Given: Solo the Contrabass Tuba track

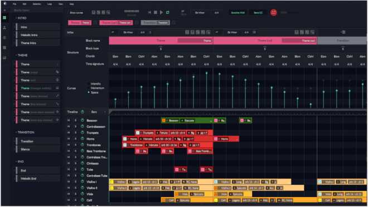Looking at the screenshot, I should (75, 175).
